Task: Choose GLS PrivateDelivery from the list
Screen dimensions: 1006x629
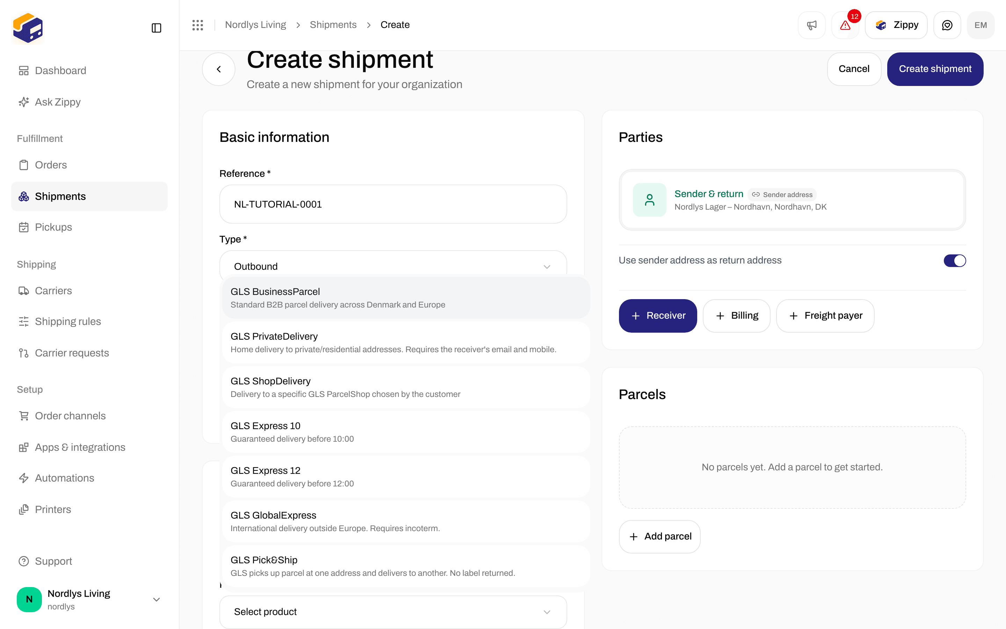Action: click(406, 342)
